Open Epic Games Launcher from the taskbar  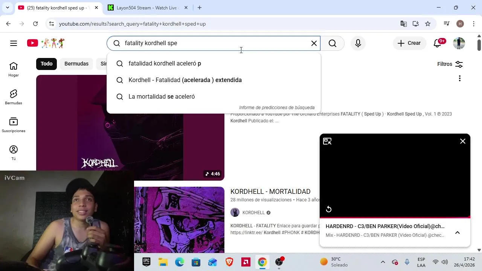coord(146,262)
